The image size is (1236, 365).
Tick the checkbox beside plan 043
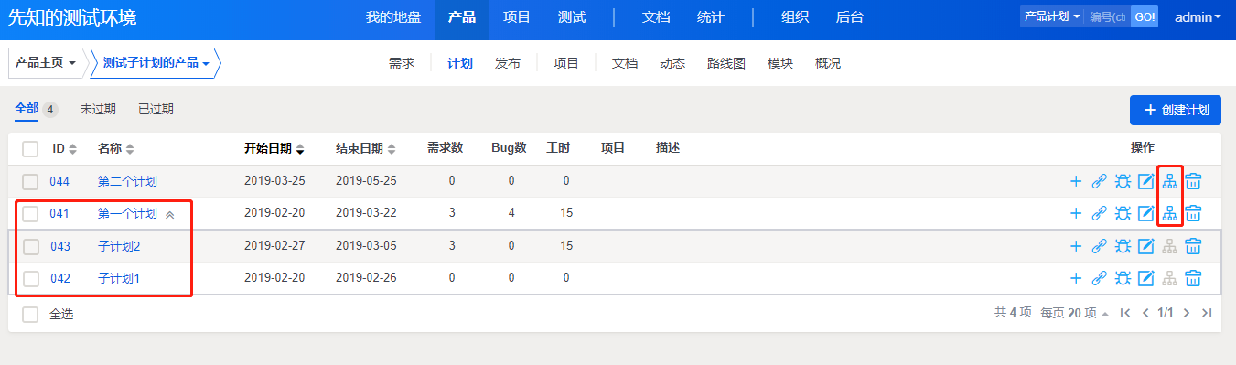[30, 246]
